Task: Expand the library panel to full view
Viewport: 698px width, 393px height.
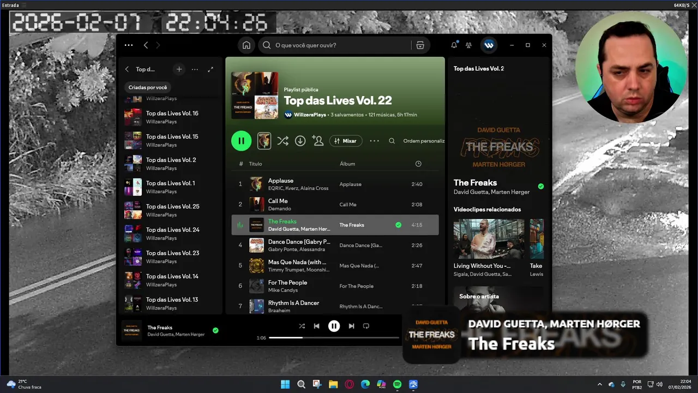Action: point(210,69)
